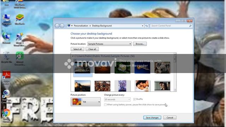Click the double-chevron breadcrumb arrow before Personalization

coord(72,26)
